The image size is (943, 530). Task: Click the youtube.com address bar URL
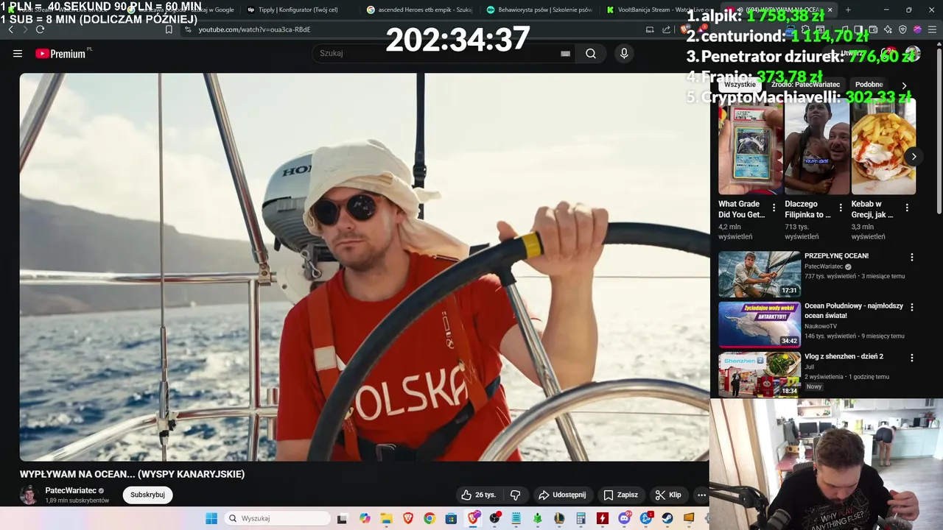point(254,29)
